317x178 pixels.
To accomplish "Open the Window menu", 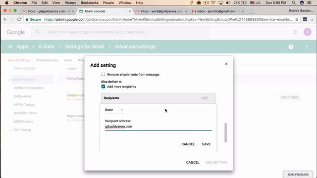I will 125,2.
